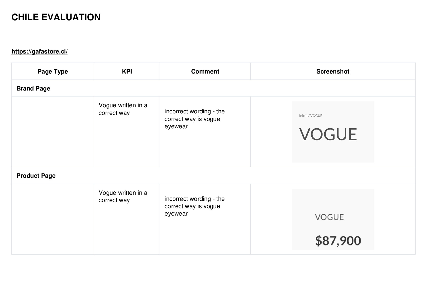The height and width of the screenshot is (302, 427).
Task: Select Product Page KPI cell text
Action: coord(123,196)
